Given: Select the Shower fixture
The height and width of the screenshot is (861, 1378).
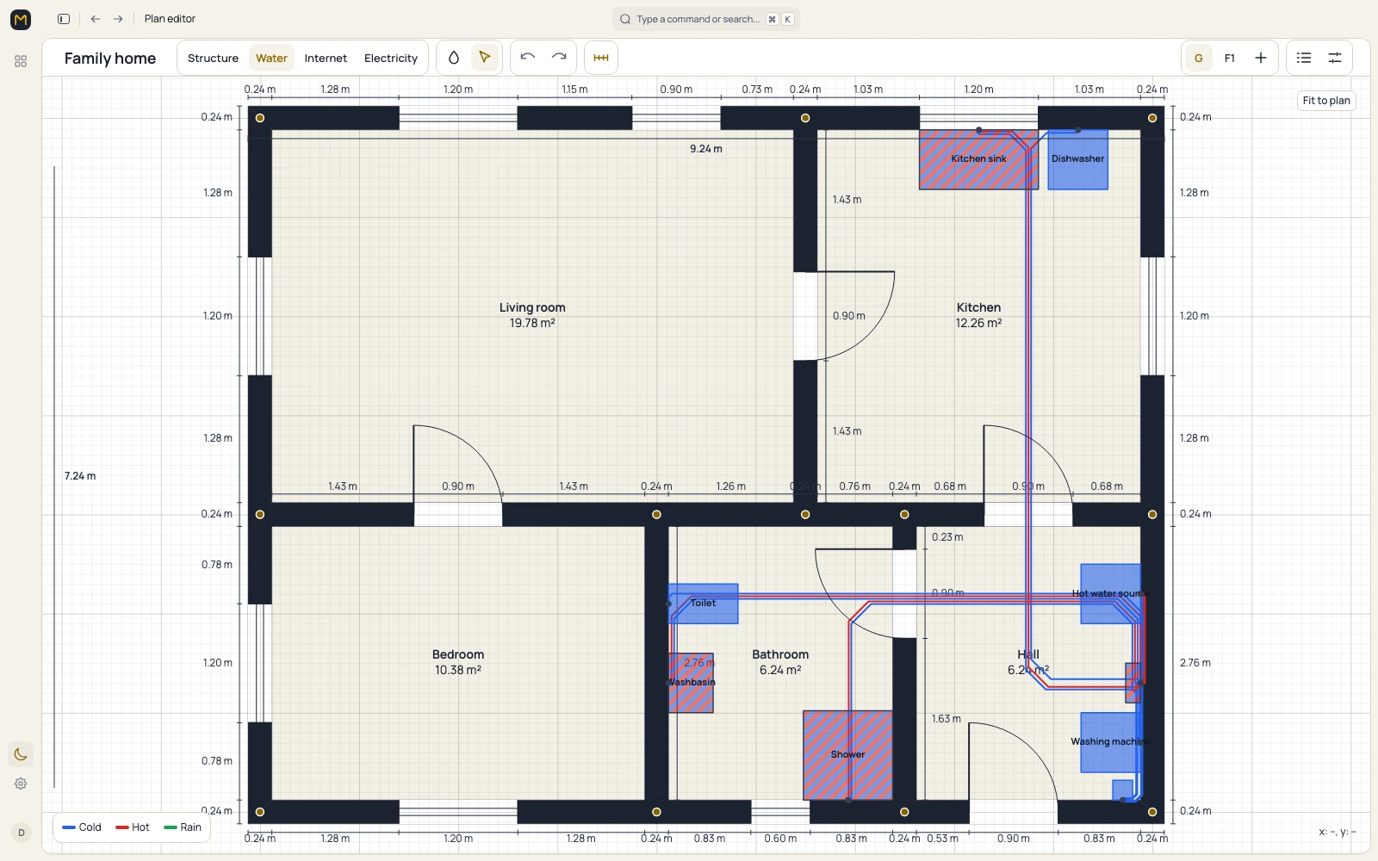Looking at the screenshot, I should point(847,755).
